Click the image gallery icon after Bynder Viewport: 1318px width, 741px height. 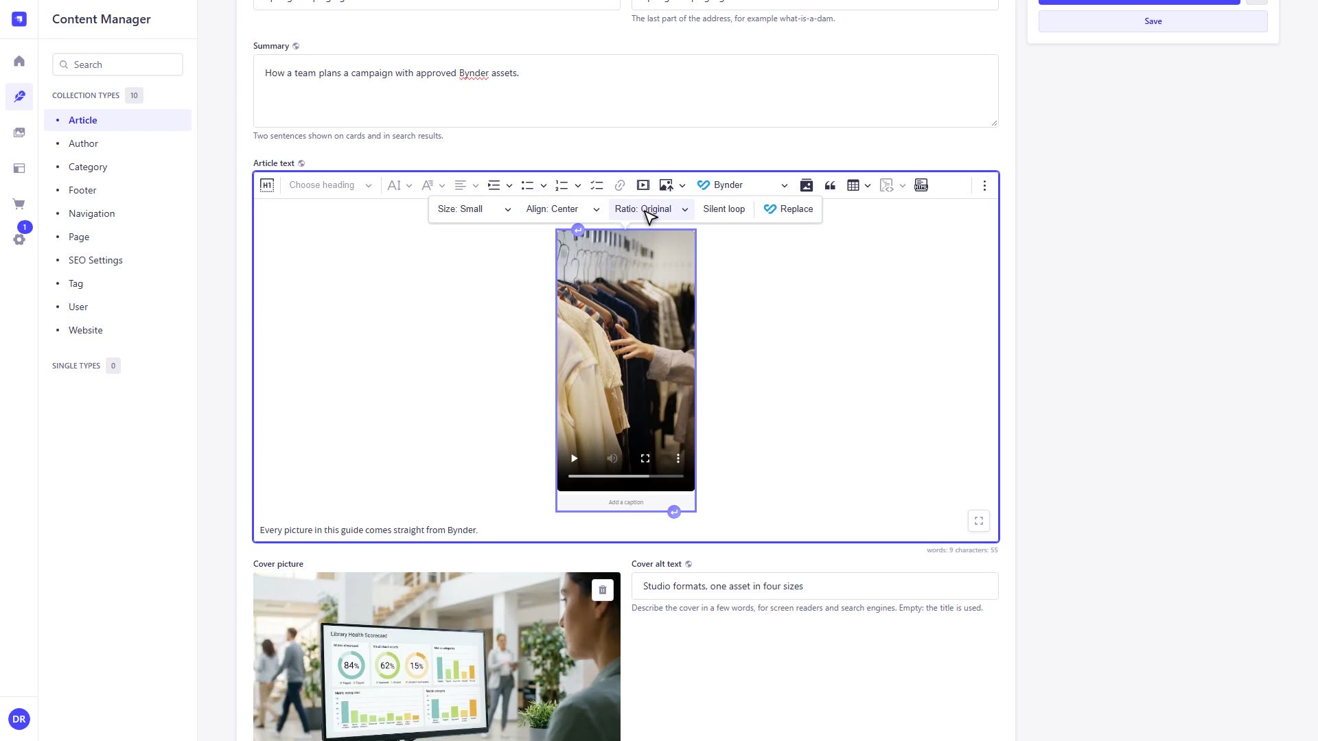[x=807, y=185]
